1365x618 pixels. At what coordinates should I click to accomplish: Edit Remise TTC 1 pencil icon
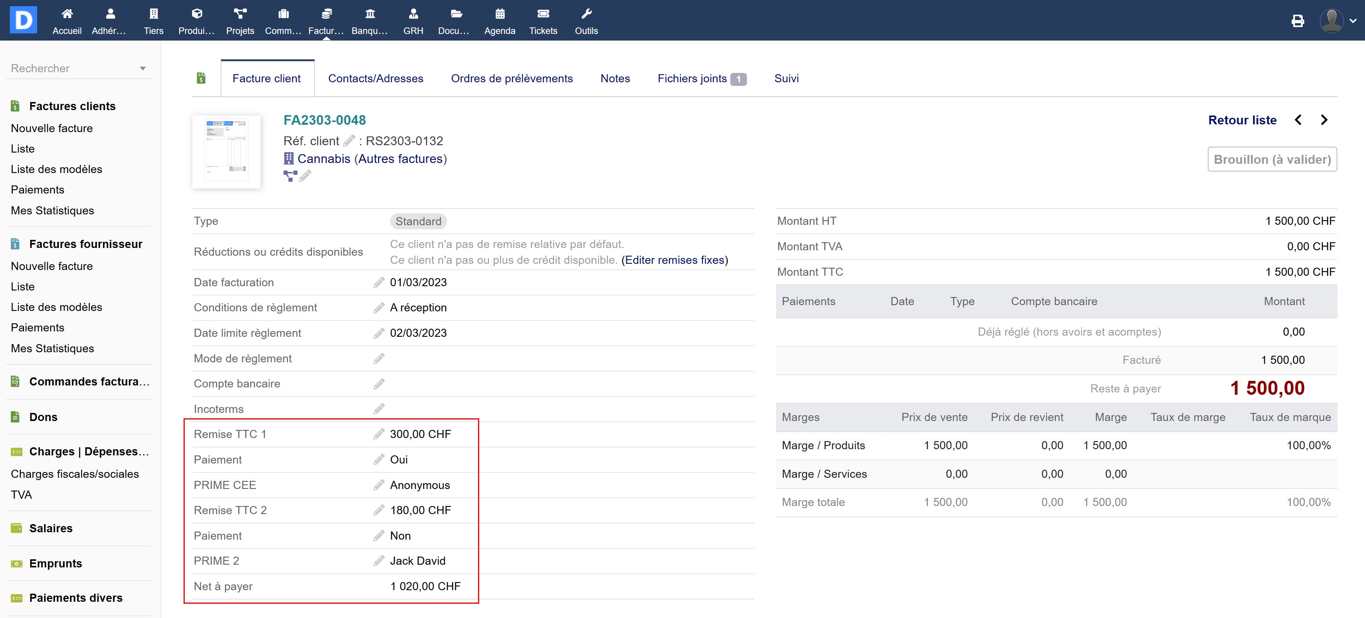(x=378, y=434)
